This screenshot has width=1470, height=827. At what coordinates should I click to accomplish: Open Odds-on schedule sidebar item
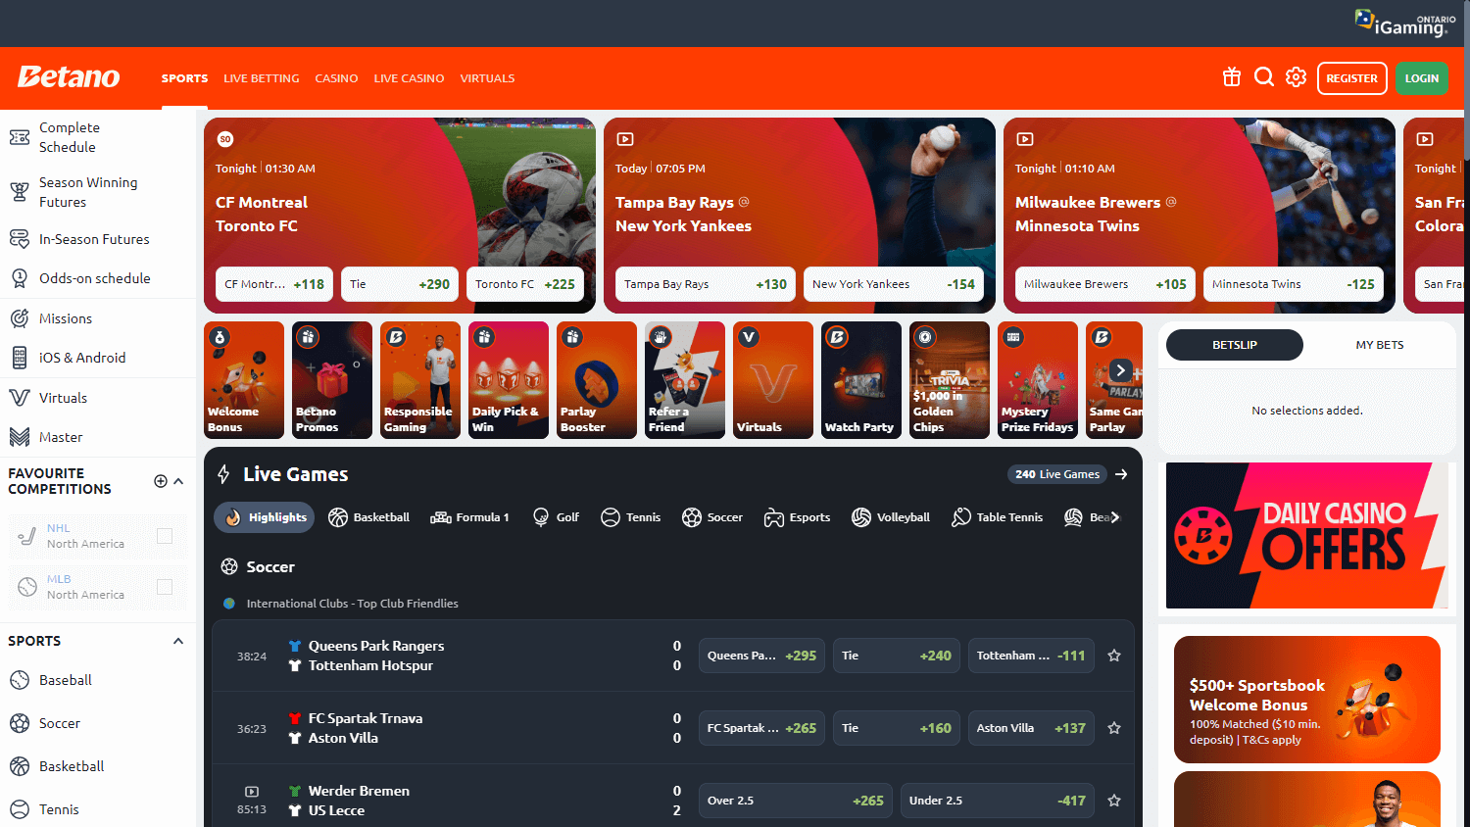point(98,278)
